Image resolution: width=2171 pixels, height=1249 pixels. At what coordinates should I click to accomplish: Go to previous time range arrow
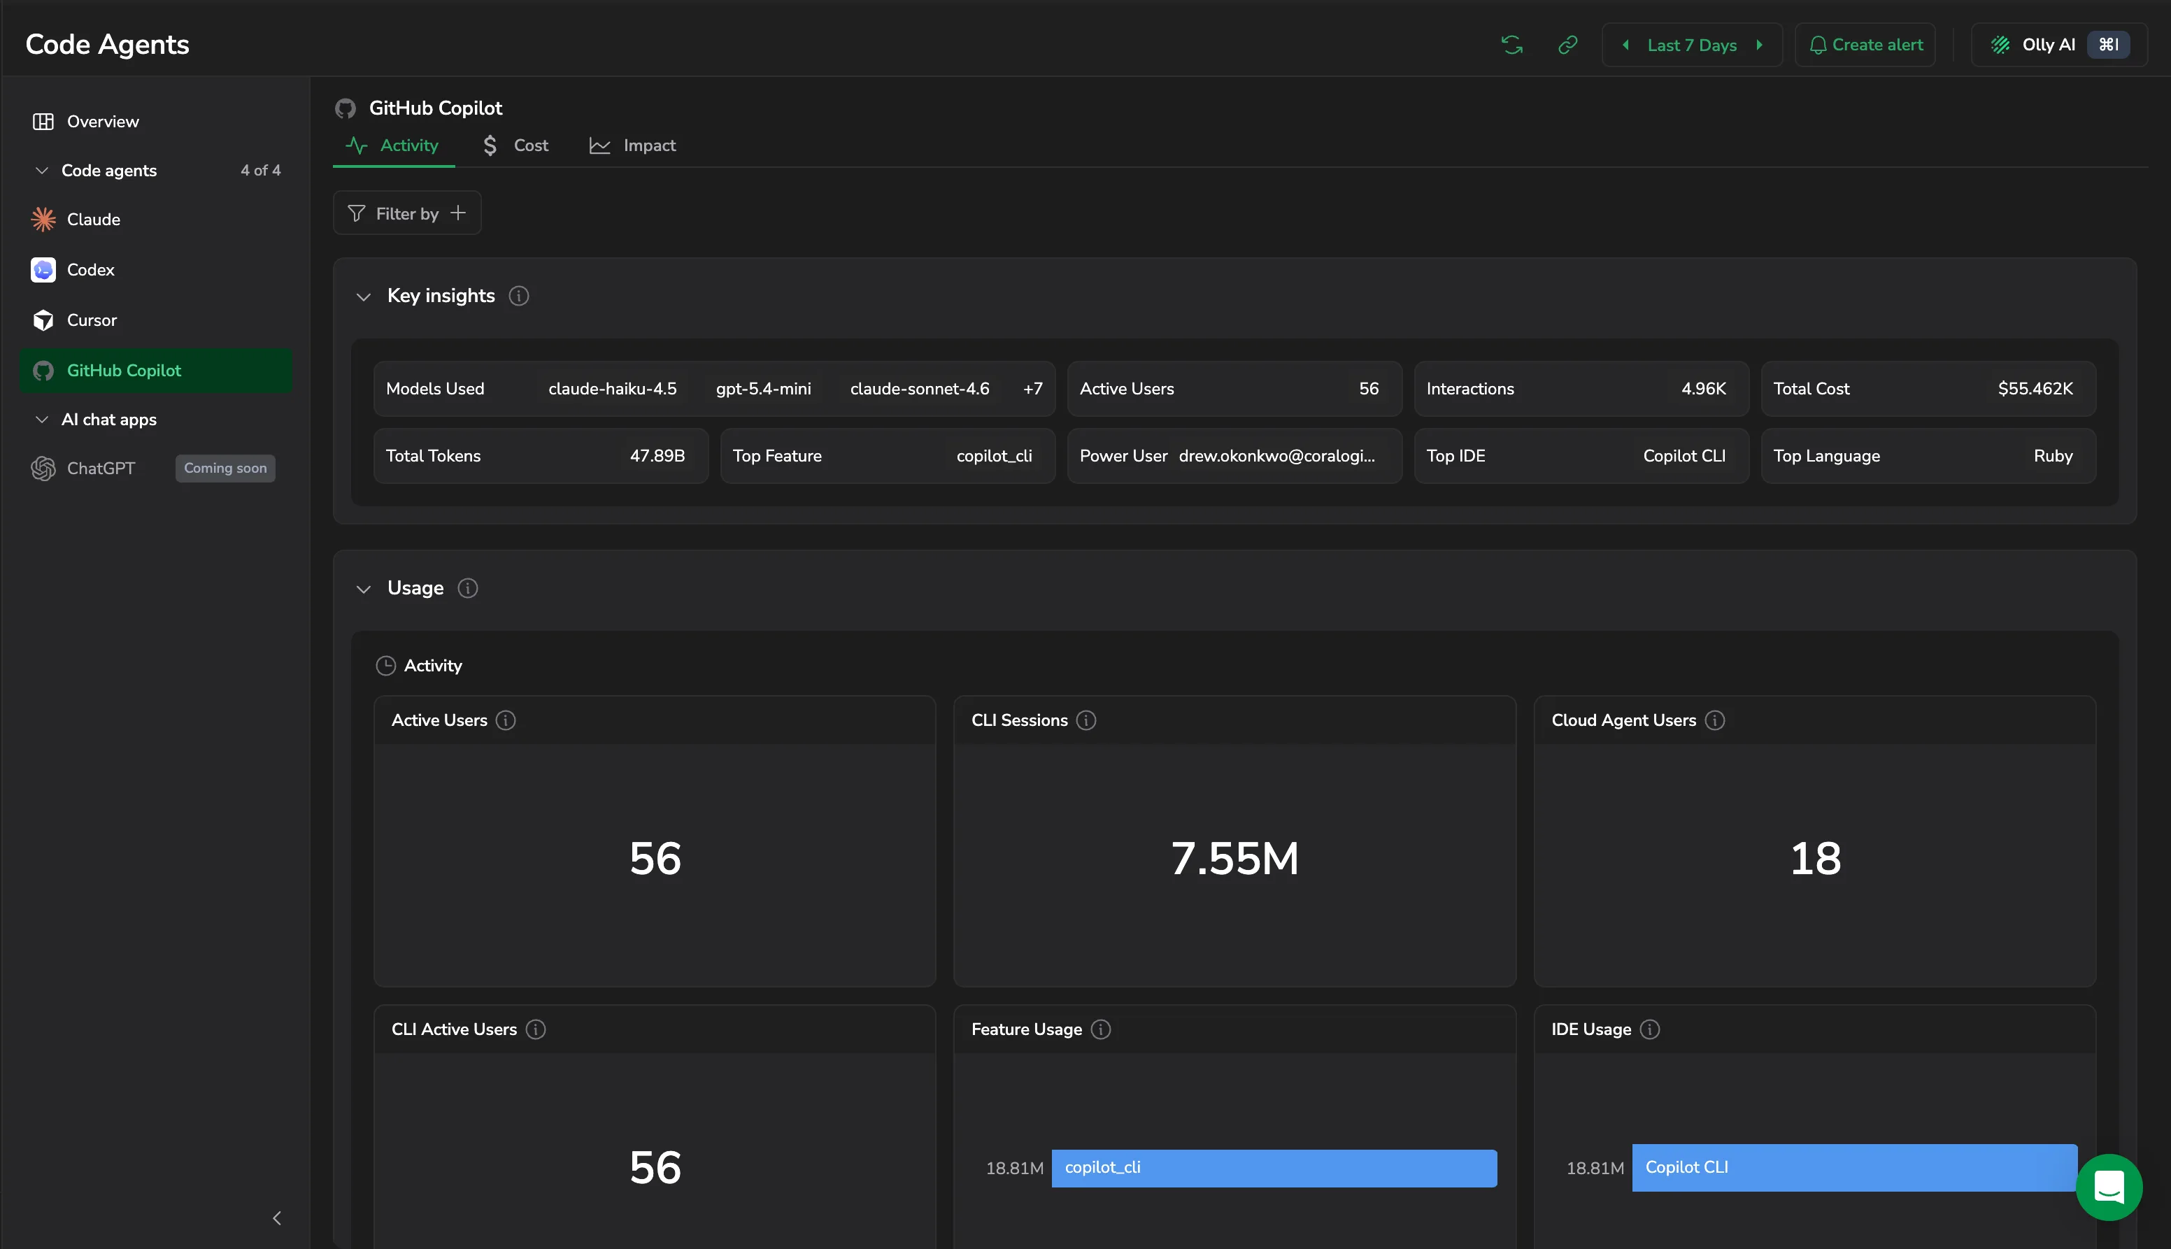pos(1625,45)
